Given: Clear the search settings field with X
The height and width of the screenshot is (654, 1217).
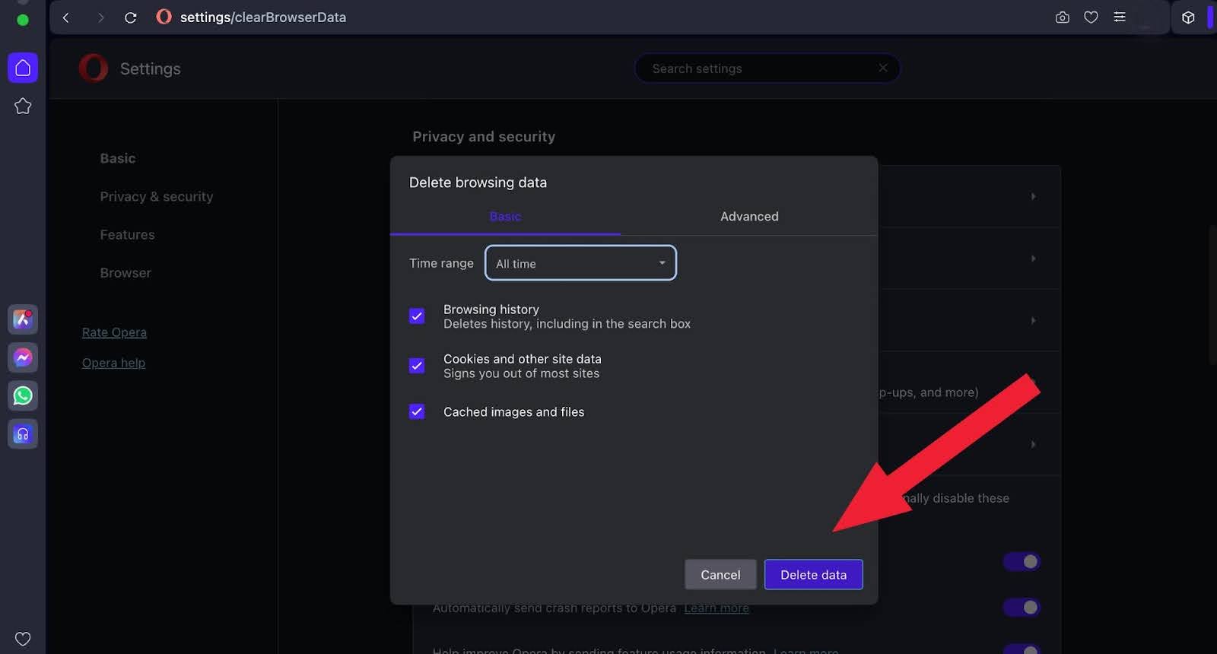Looking at the screenshot, I should point(883,68).
